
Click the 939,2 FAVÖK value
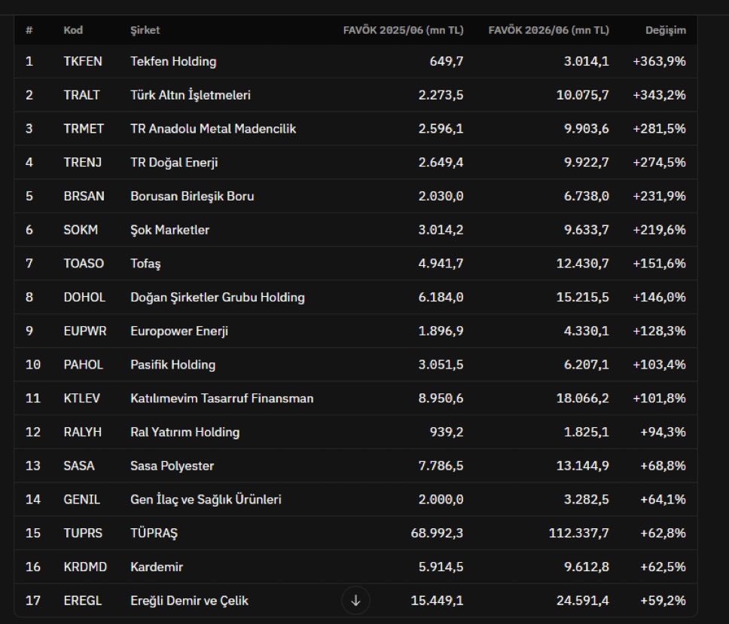click(x=447, y=432)
